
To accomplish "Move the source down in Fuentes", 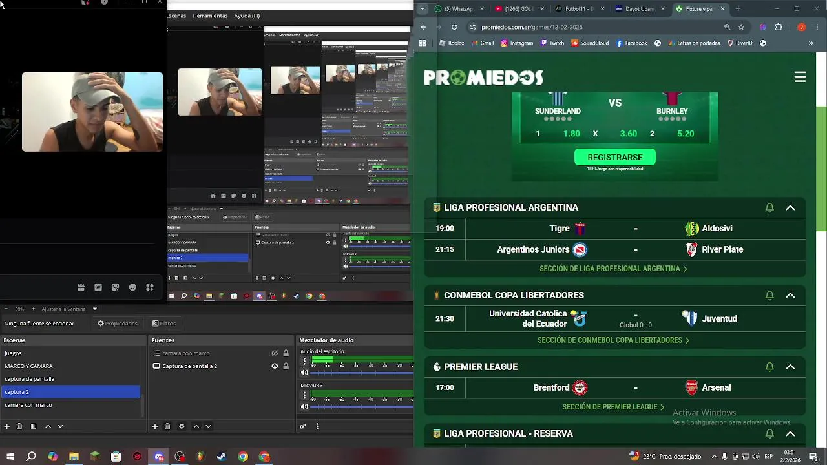I will (208, 426).
